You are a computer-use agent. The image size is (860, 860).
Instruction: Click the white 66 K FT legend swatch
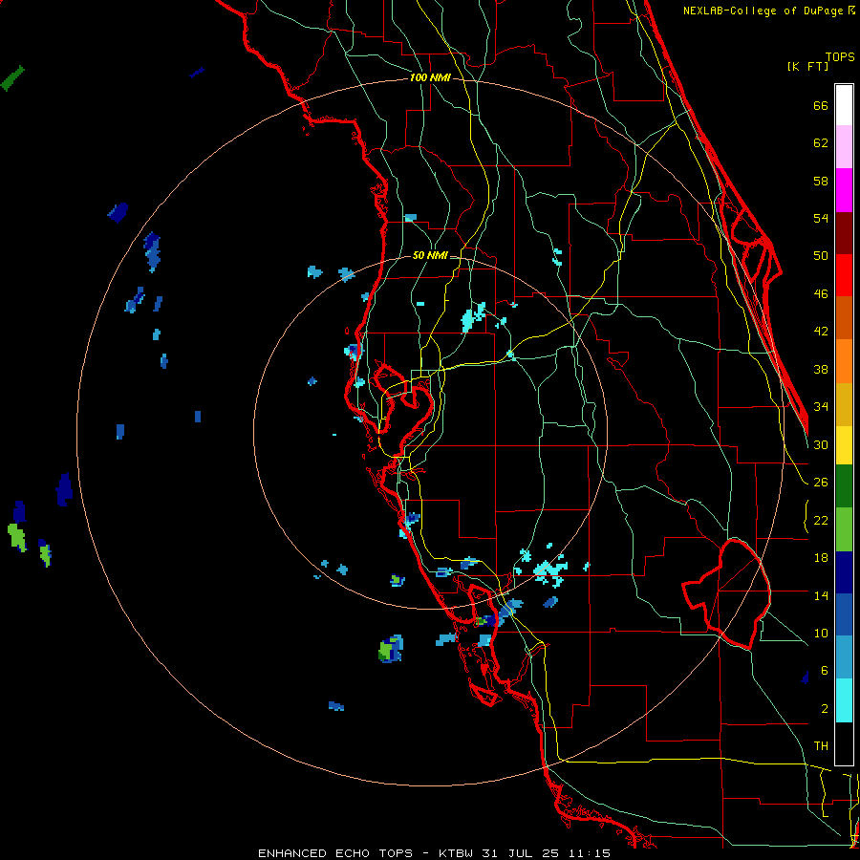click(x=844, y=105)
